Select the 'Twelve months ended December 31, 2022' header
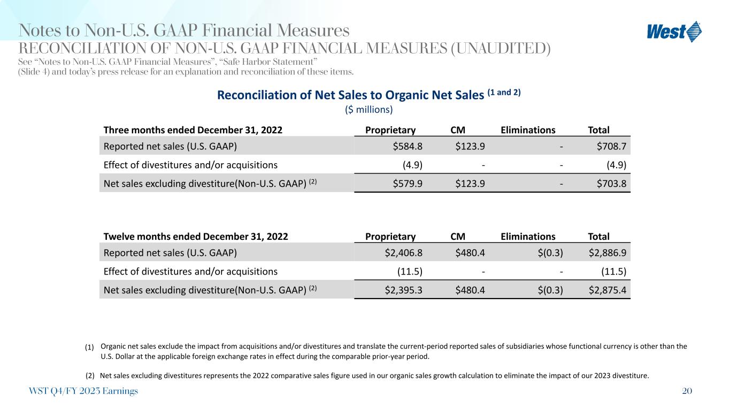The width and height of the screenshot is (730, 411). 195,237
